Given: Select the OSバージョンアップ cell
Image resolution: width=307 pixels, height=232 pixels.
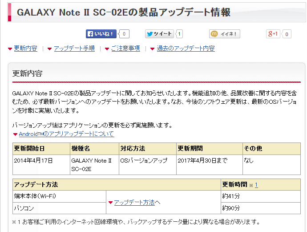Looking at the screenshot, I should tap(148, 165).
